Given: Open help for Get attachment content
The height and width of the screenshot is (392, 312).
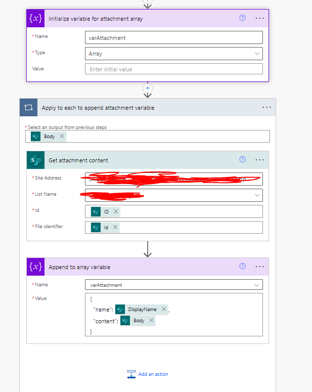Looking at the screenshot, I should point(243,159).
